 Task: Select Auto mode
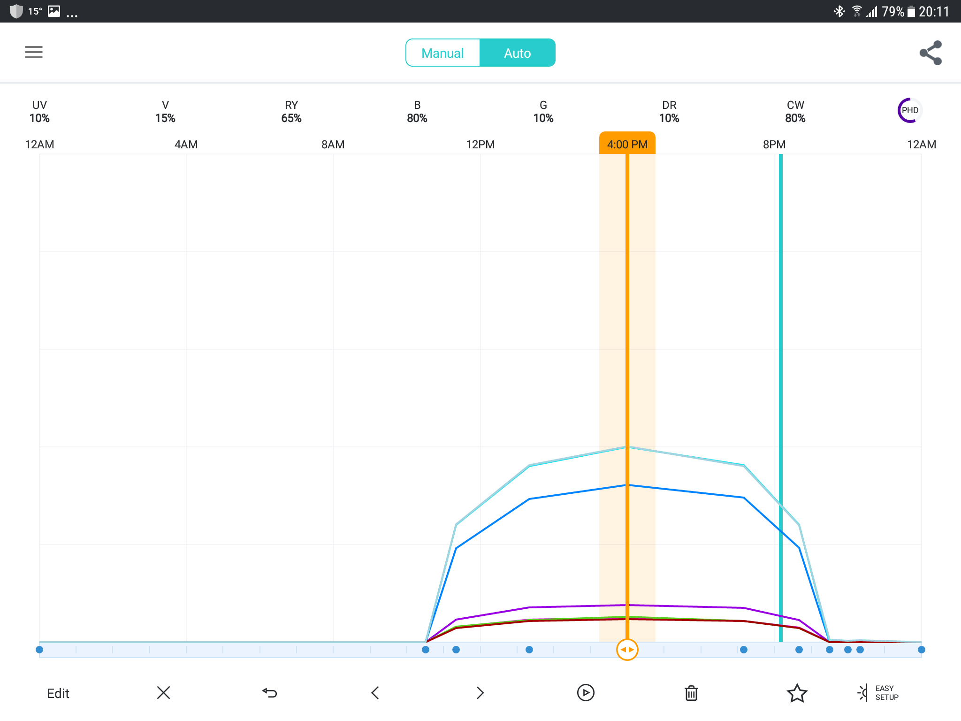517,53
